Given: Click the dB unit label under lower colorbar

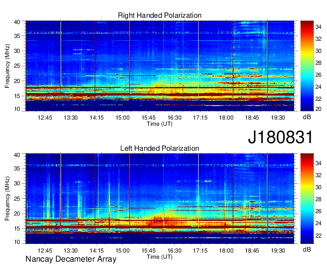Looking at the screenshot, I should [x=307, y=249].
